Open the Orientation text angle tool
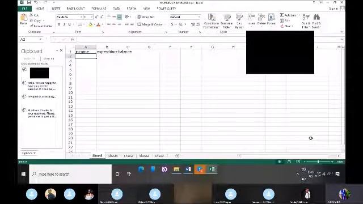The height and width of the screenshot is (204, 363). click(x=127, y=17)
